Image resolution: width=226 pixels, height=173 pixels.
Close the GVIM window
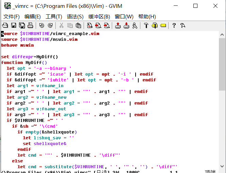[x=215, y=6]
